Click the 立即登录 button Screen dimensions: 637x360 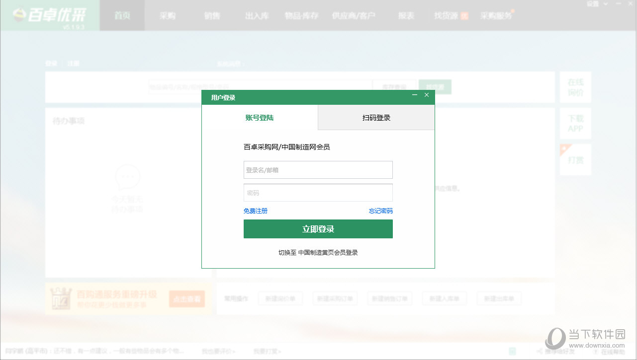(318, 229)
